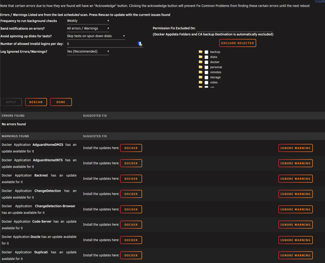
Task: Select the remotes folder label
Action: [x=216, y=72]
